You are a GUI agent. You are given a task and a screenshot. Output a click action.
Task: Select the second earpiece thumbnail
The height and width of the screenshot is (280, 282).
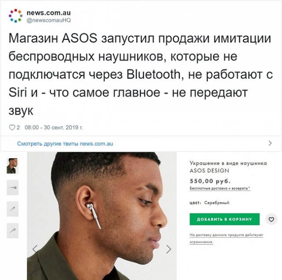(13, 187)
